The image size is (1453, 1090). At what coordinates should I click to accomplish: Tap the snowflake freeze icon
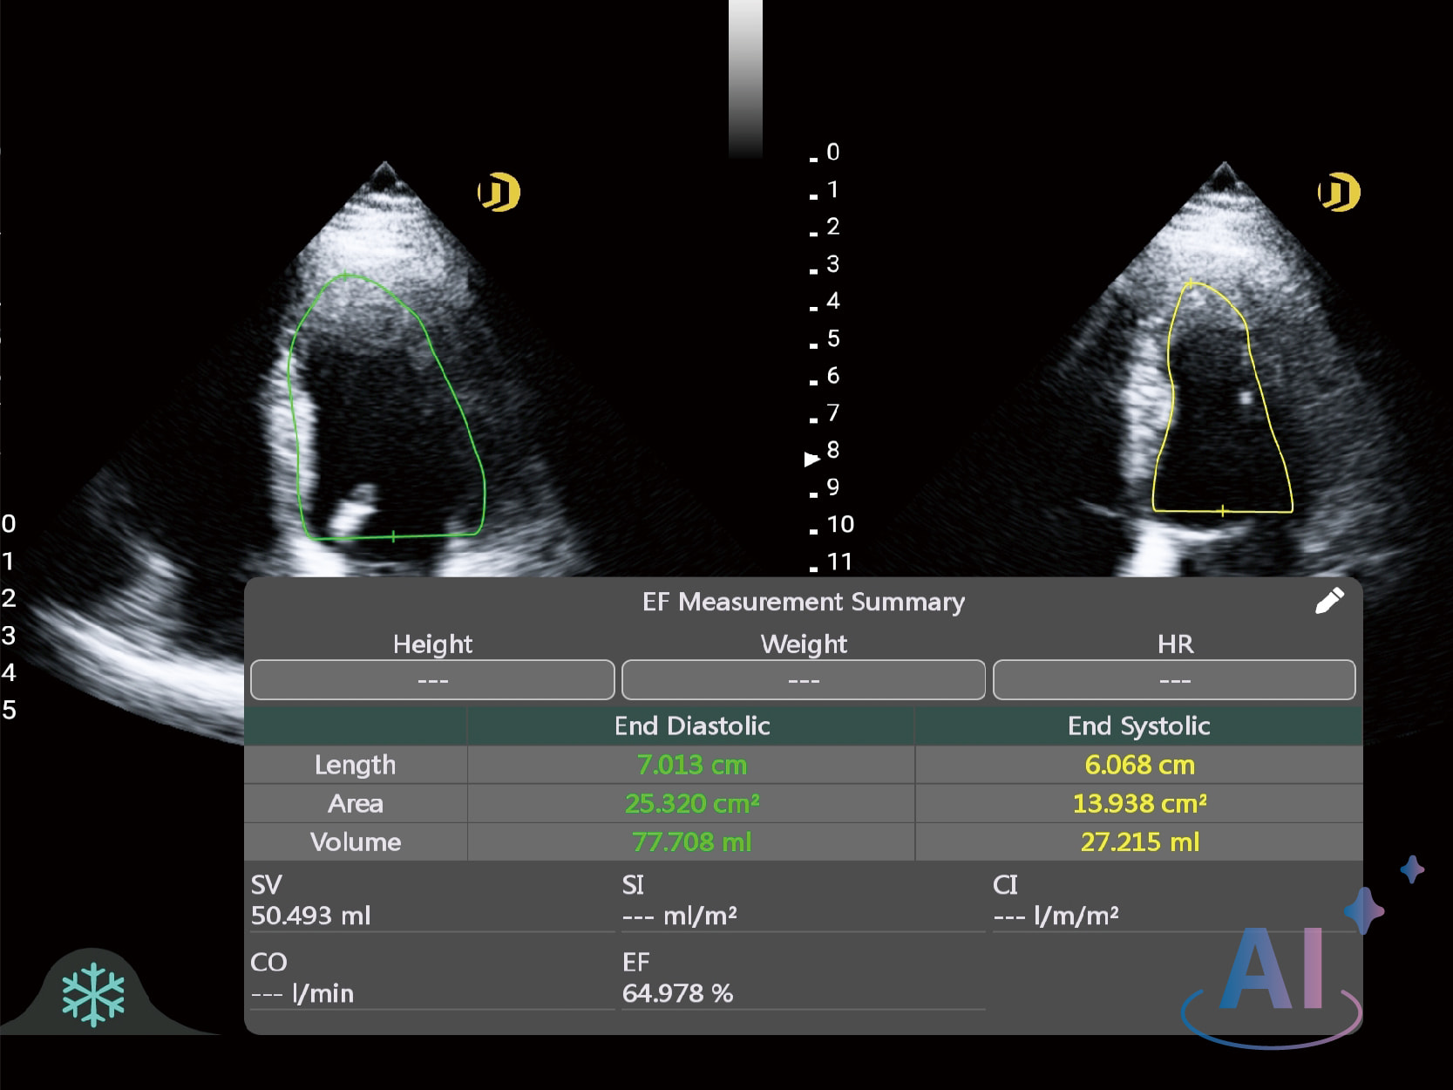click(x=93, y=995)
